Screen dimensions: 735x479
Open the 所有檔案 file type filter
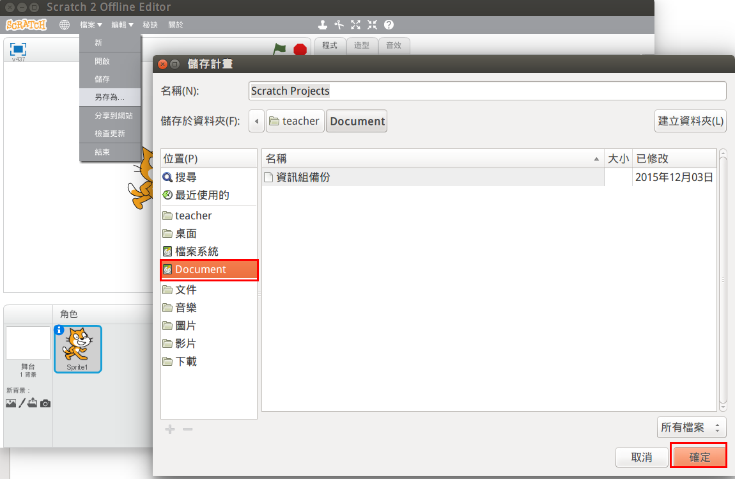click(692, 427)
